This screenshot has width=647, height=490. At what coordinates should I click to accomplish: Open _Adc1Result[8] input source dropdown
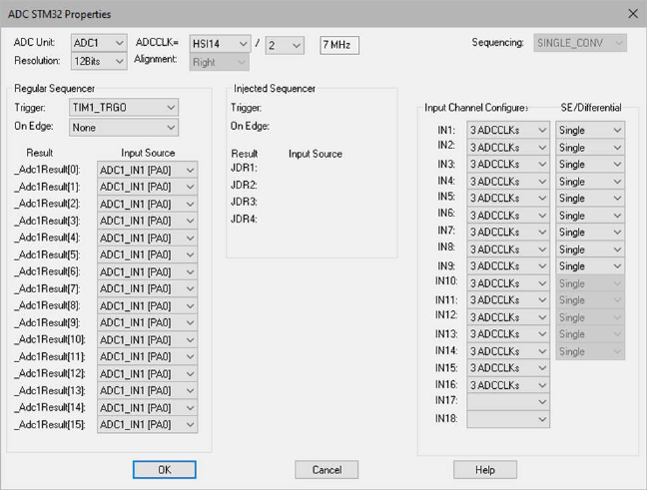pyautogui.click(x=148, y=305)
